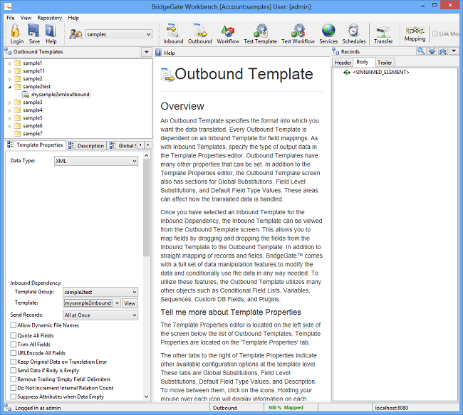Enable URLEncode All Fields checkbox
The image size is (463, 415).
[14, 353]
